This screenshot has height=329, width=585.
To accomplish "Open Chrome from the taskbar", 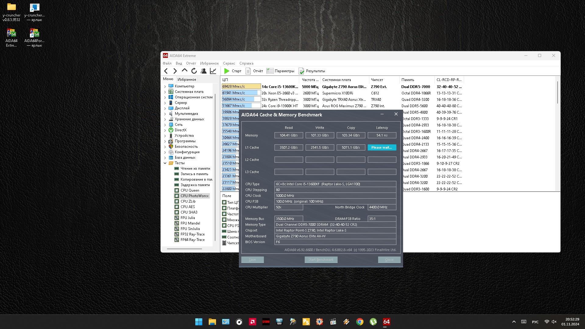I will tap(360, 322).
